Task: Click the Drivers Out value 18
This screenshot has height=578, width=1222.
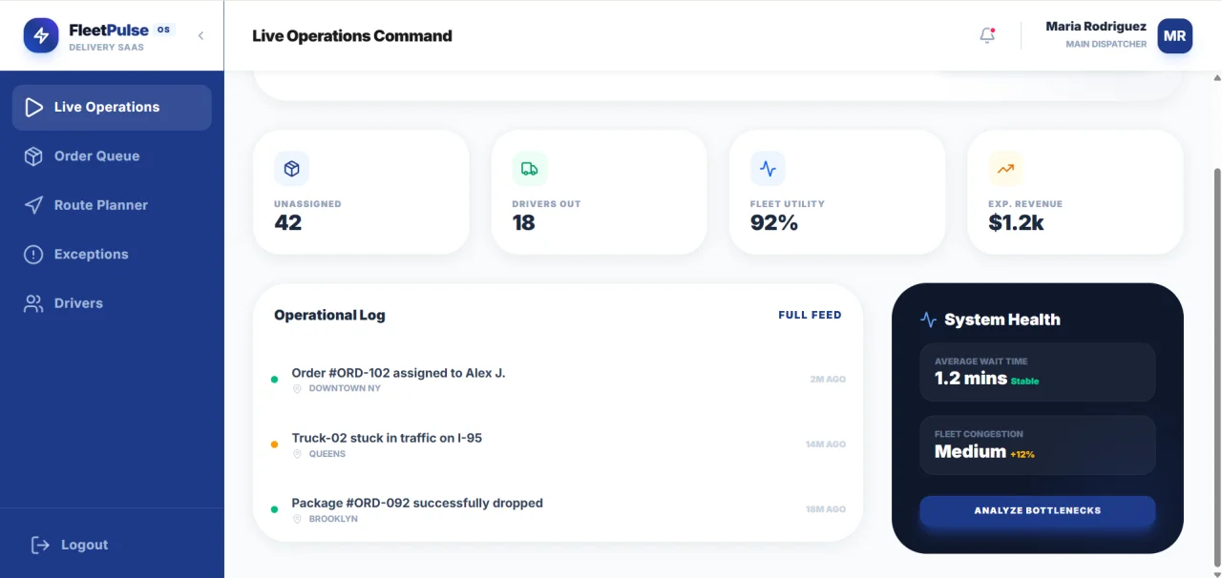Action: click(x=523, y=223)
